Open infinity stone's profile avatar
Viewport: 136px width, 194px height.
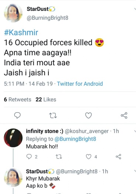(13, 138)
